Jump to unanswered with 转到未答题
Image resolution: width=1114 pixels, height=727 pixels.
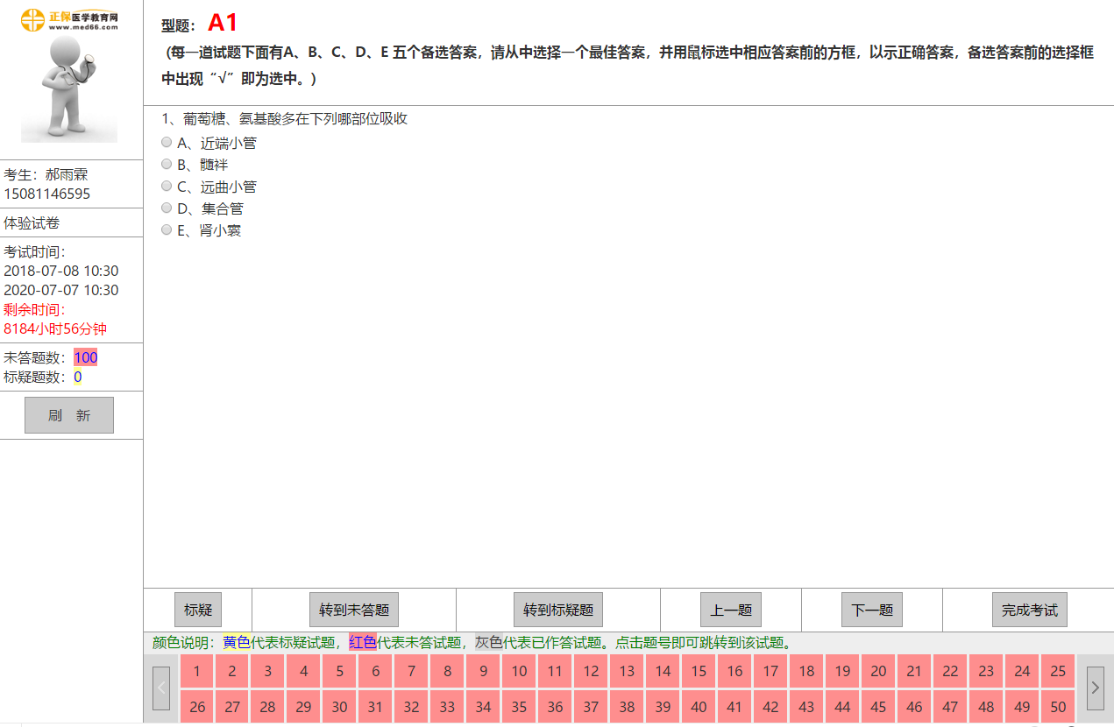click(x=353, y=610)
